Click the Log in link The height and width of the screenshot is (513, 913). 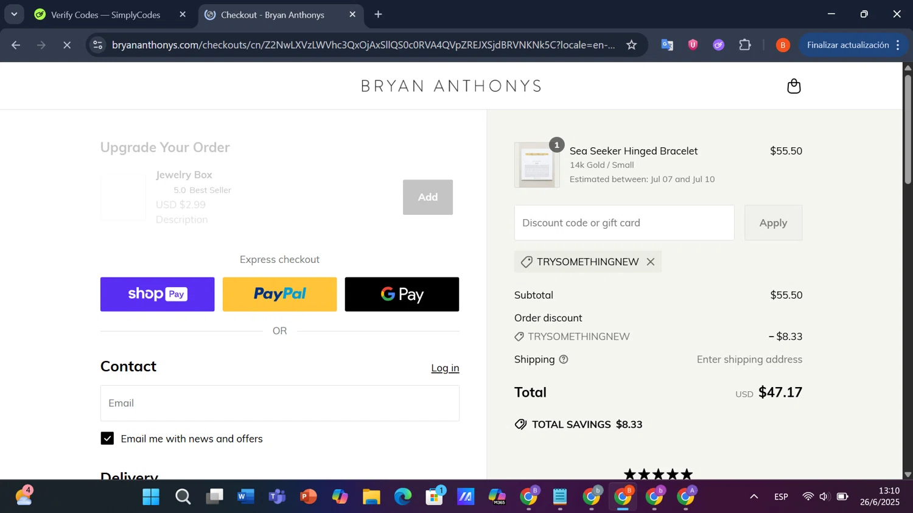point(445,368)
